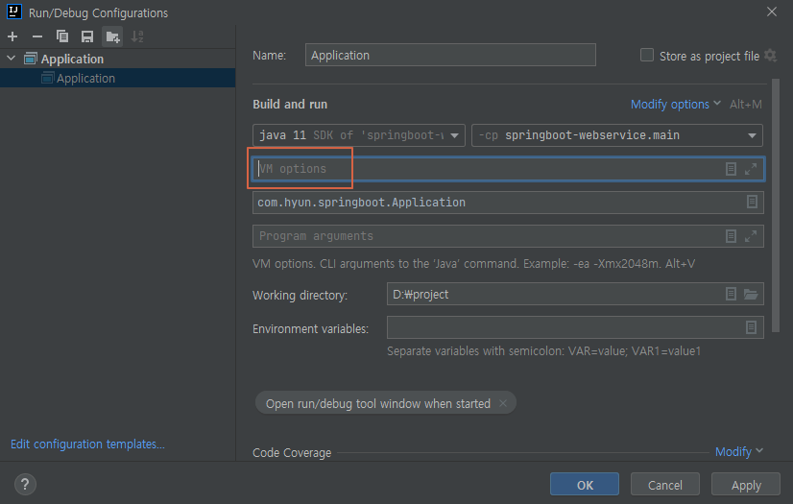
Task: Click into the VM options field
Action: [x=508, y=169]
